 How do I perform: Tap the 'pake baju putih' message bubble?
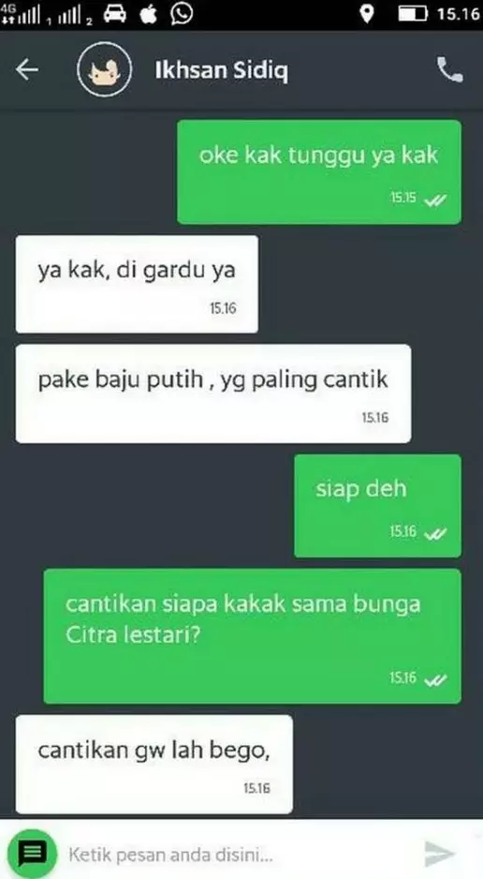pyautogui.click(x=213, y=394)
